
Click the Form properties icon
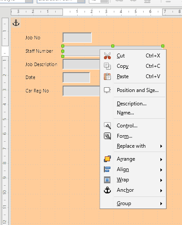(107, 136)
